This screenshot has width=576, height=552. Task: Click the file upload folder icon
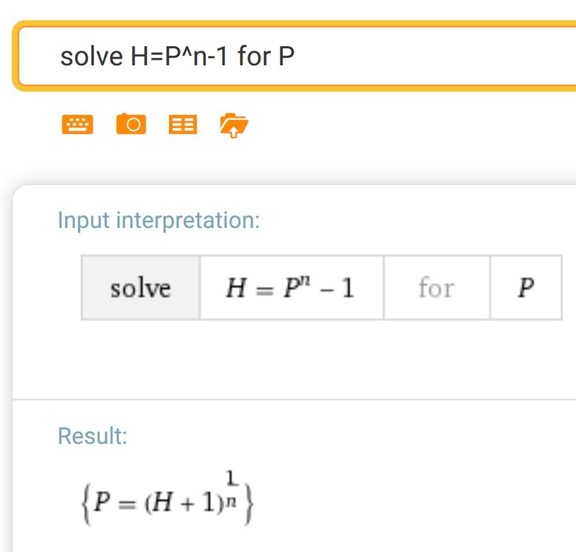[x=234, y=124]
